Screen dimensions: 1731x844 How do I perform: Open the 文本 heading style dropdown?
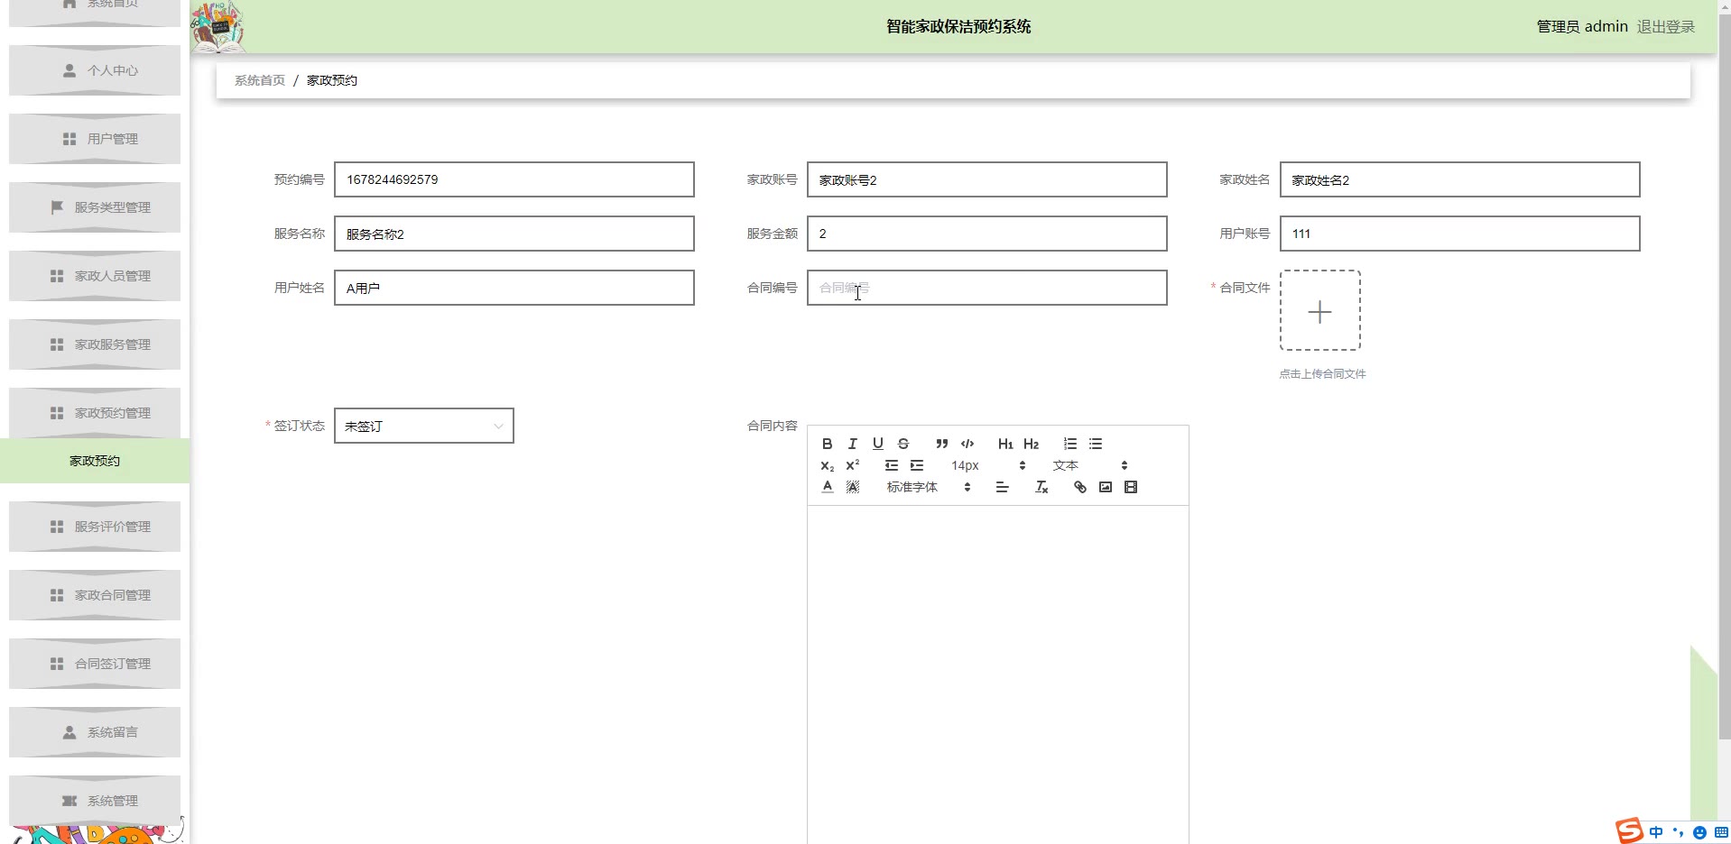[1089, 465]
